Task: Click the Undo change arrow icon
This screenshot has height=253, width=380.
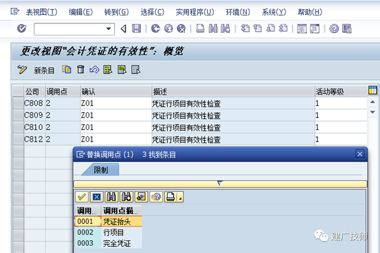Action: [x=94, y=70]
